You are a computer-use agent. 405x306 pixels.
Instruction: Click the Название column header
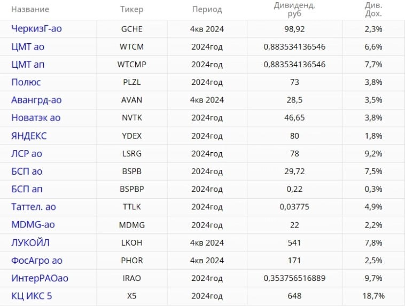pos(30,10)
